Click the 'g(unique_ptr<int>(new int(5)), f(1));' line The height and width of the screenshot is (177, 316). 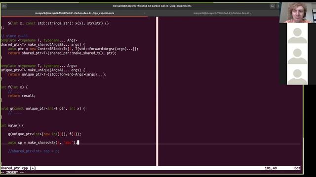[44, 134]
